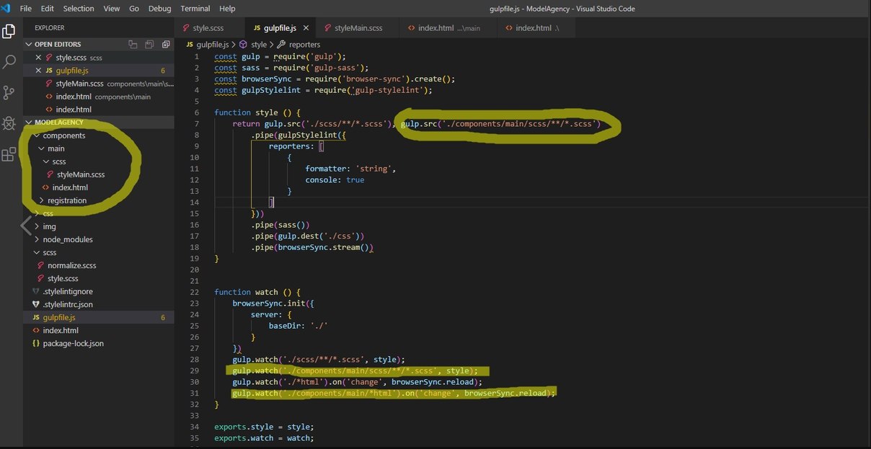Open the Debug view bug icon

[x=9, y=123]
